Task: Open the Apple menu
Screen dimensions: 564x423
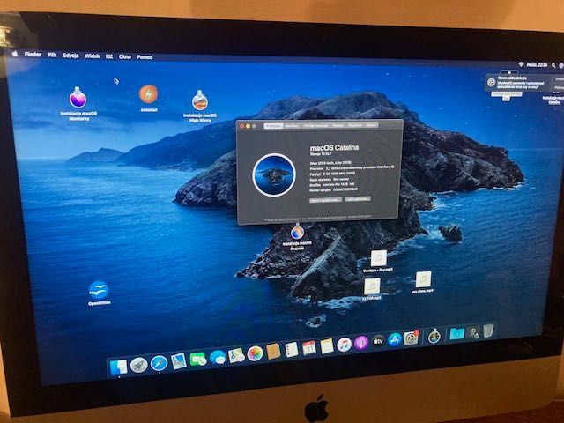Action: click(15, 54)
